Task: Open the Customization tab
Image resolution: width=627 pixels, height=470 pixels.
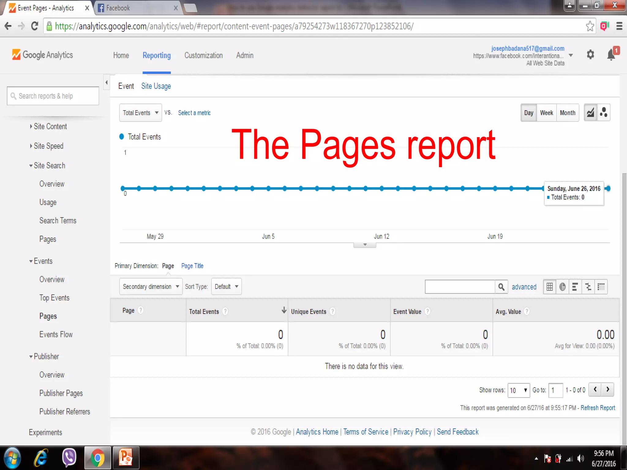Action: [x=204, y=55]
